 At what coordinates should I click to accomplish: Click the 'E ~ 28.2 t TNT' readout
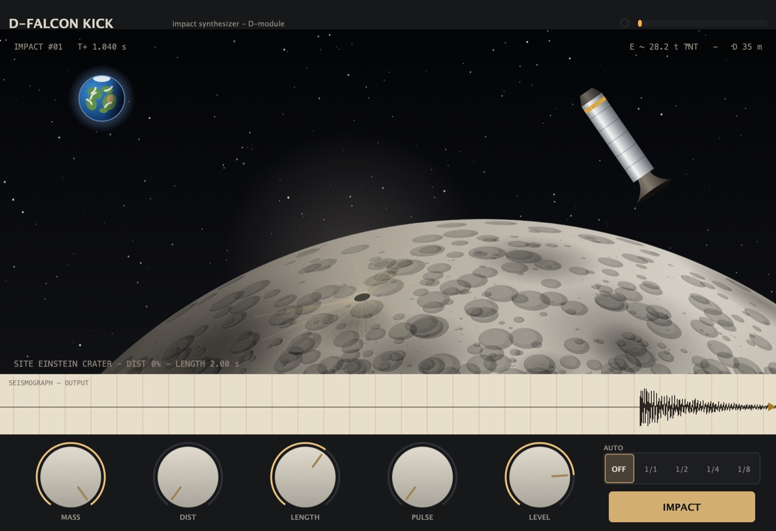[x=663, y=47]
